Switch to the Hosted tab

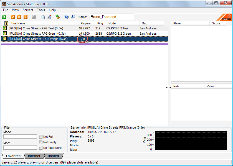click(53, 156)
